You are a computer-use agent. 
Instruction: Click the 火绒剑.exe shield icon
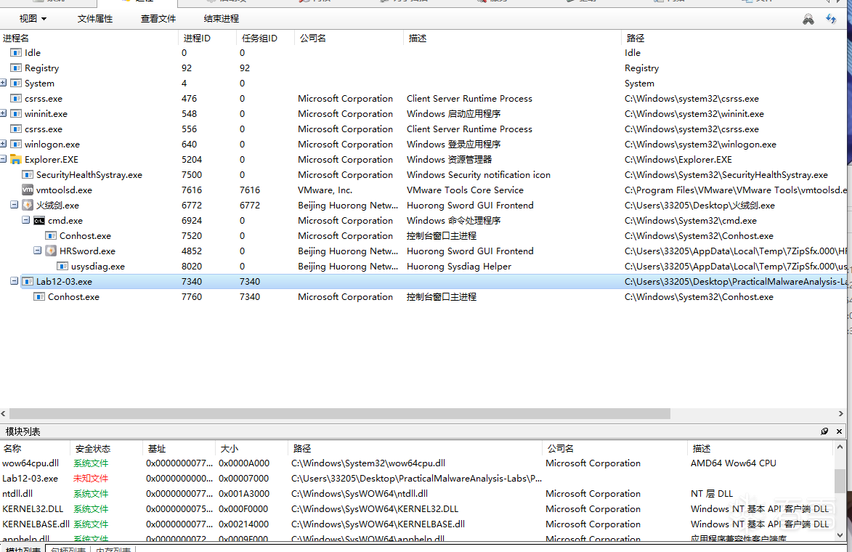28,205
